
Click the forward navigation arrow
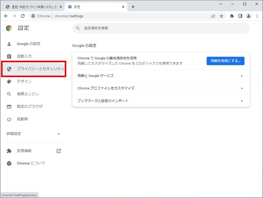(x=14, y=16)
